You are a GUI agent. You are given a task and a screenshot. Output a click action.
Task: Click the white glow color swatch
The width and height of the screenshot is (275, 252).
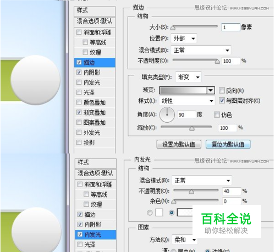click(159, 212)
